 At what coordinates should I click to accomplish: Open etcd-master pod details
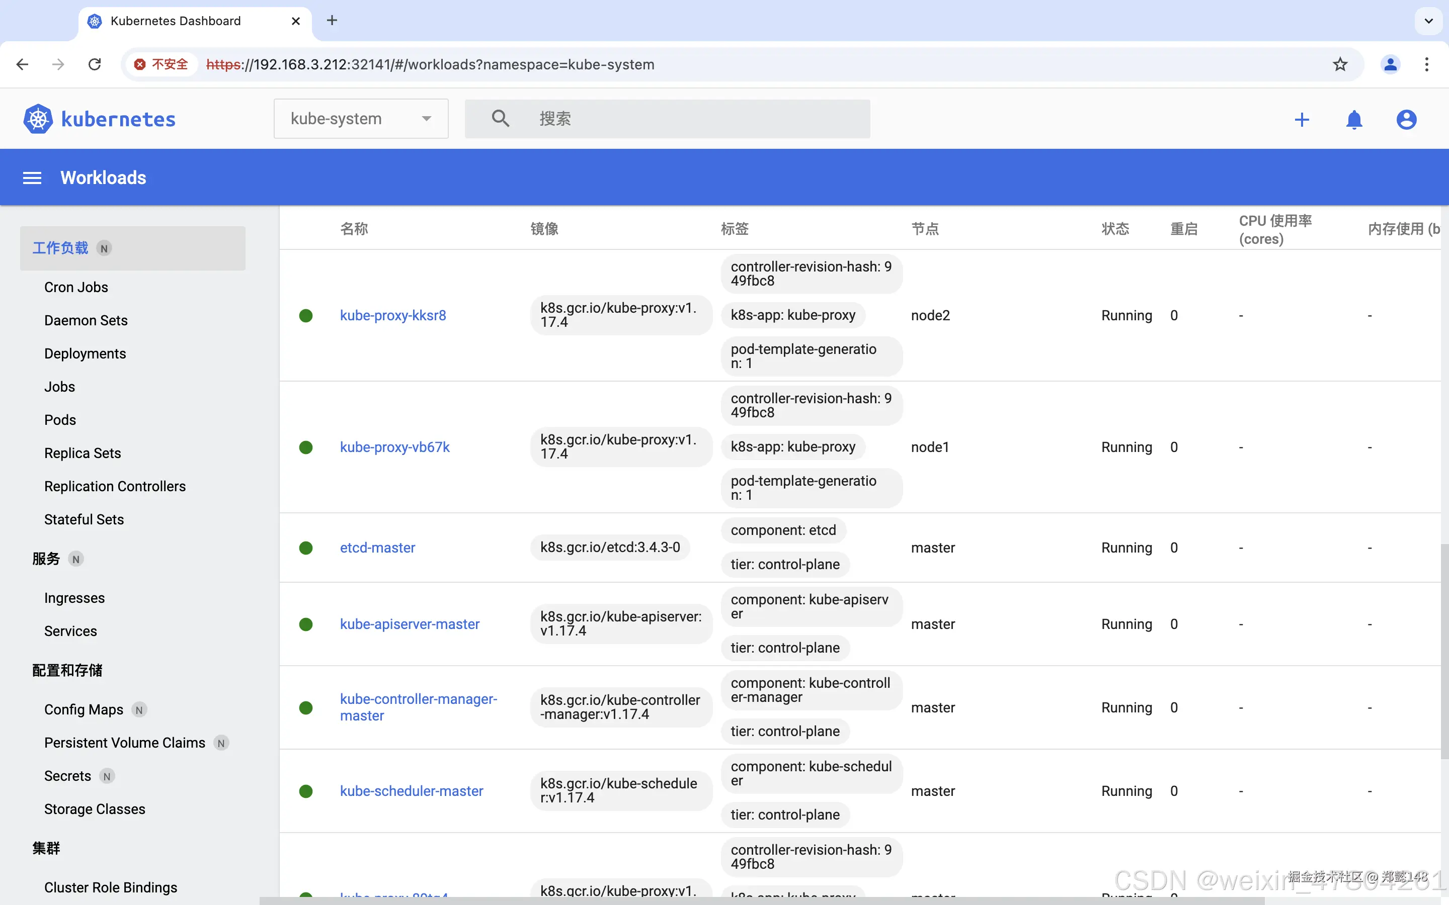pos(377,548)
